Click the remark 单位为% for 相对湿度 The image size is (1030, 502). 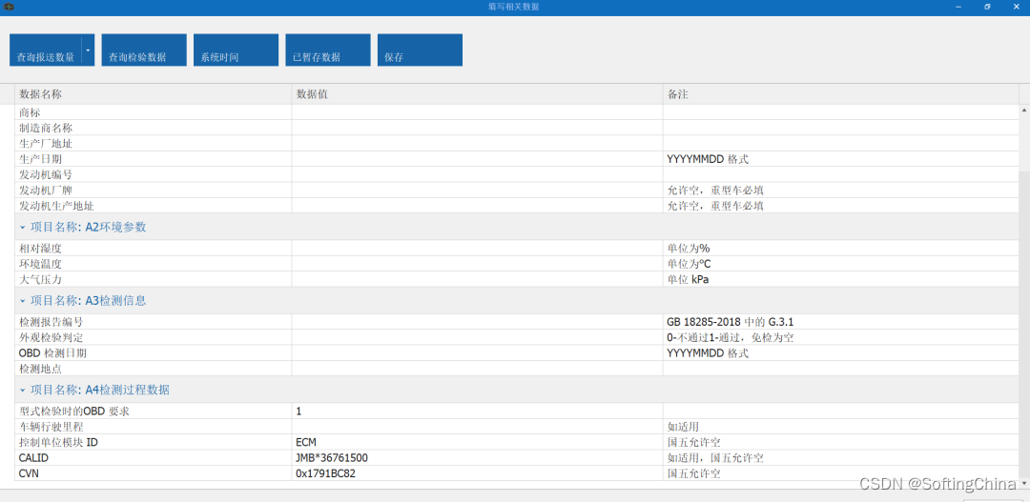[x=689, y=249]
